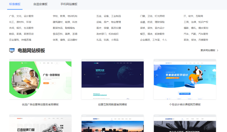Select category 广告、文化、设计服务
227x132 pixels.
coord(21,16)
